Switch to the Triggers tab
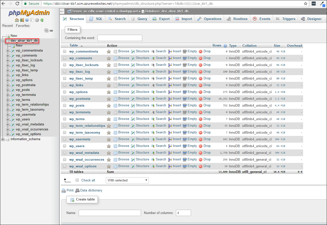 (x=285, y=19)
